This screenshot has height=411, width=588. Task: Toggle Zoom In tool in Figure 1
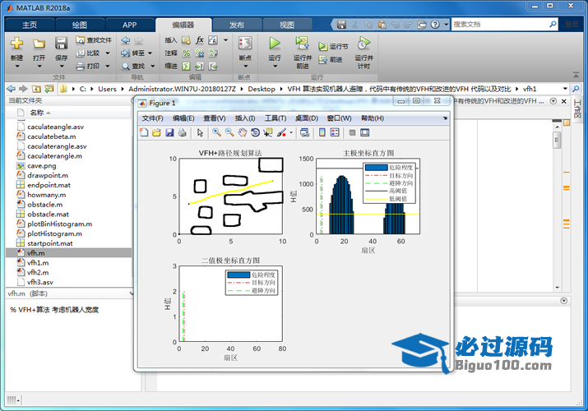(x=216, y=132)
